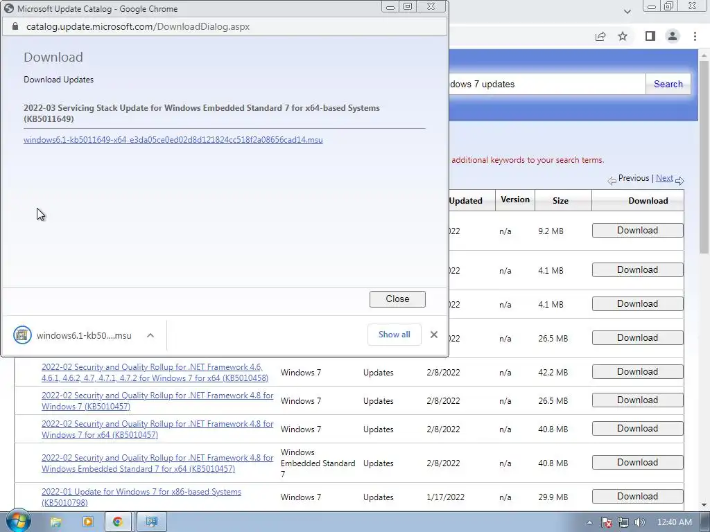Click the search field containing 'dows 7 updates'
Viewport: 710px width, 532px height.
pos(547,84)
